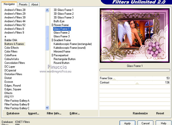This screenshot has width=172, height=125.
Task: Open the Database menu button
Action: tap(13, 113)
